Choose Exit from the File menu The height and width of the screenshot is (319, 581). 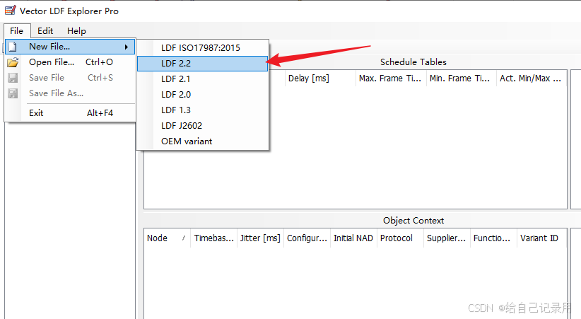[70, 113]
